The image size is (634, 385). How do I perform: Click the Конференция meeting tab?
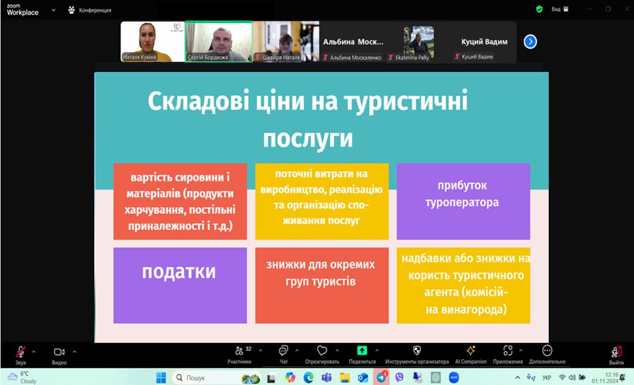tap(90, 9)
